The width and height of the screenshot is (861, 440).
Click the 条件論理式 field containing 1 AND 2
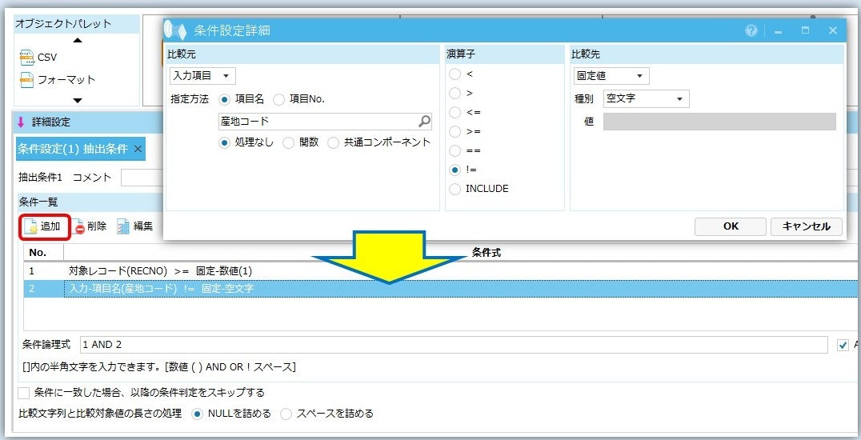click(x=454, y=345)
